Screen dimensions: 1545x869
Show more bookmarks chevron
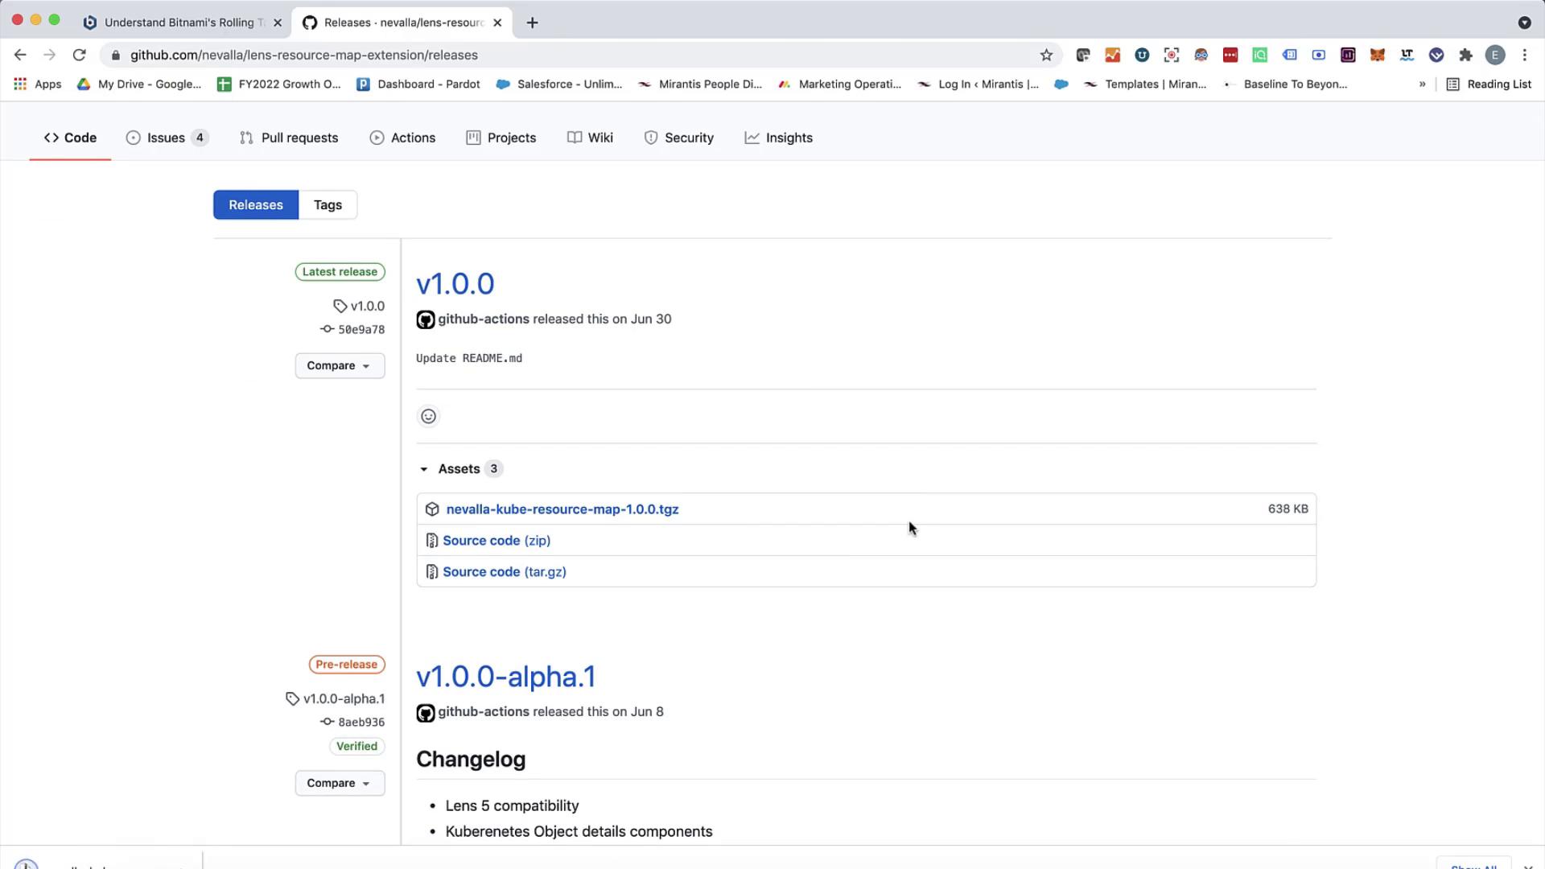click(1422, 84)
